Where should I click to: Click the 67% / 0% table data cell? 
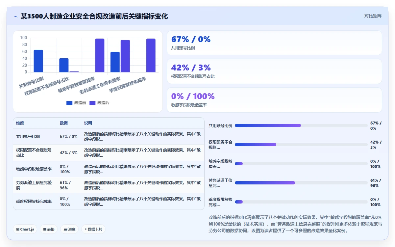coord(69,136)
